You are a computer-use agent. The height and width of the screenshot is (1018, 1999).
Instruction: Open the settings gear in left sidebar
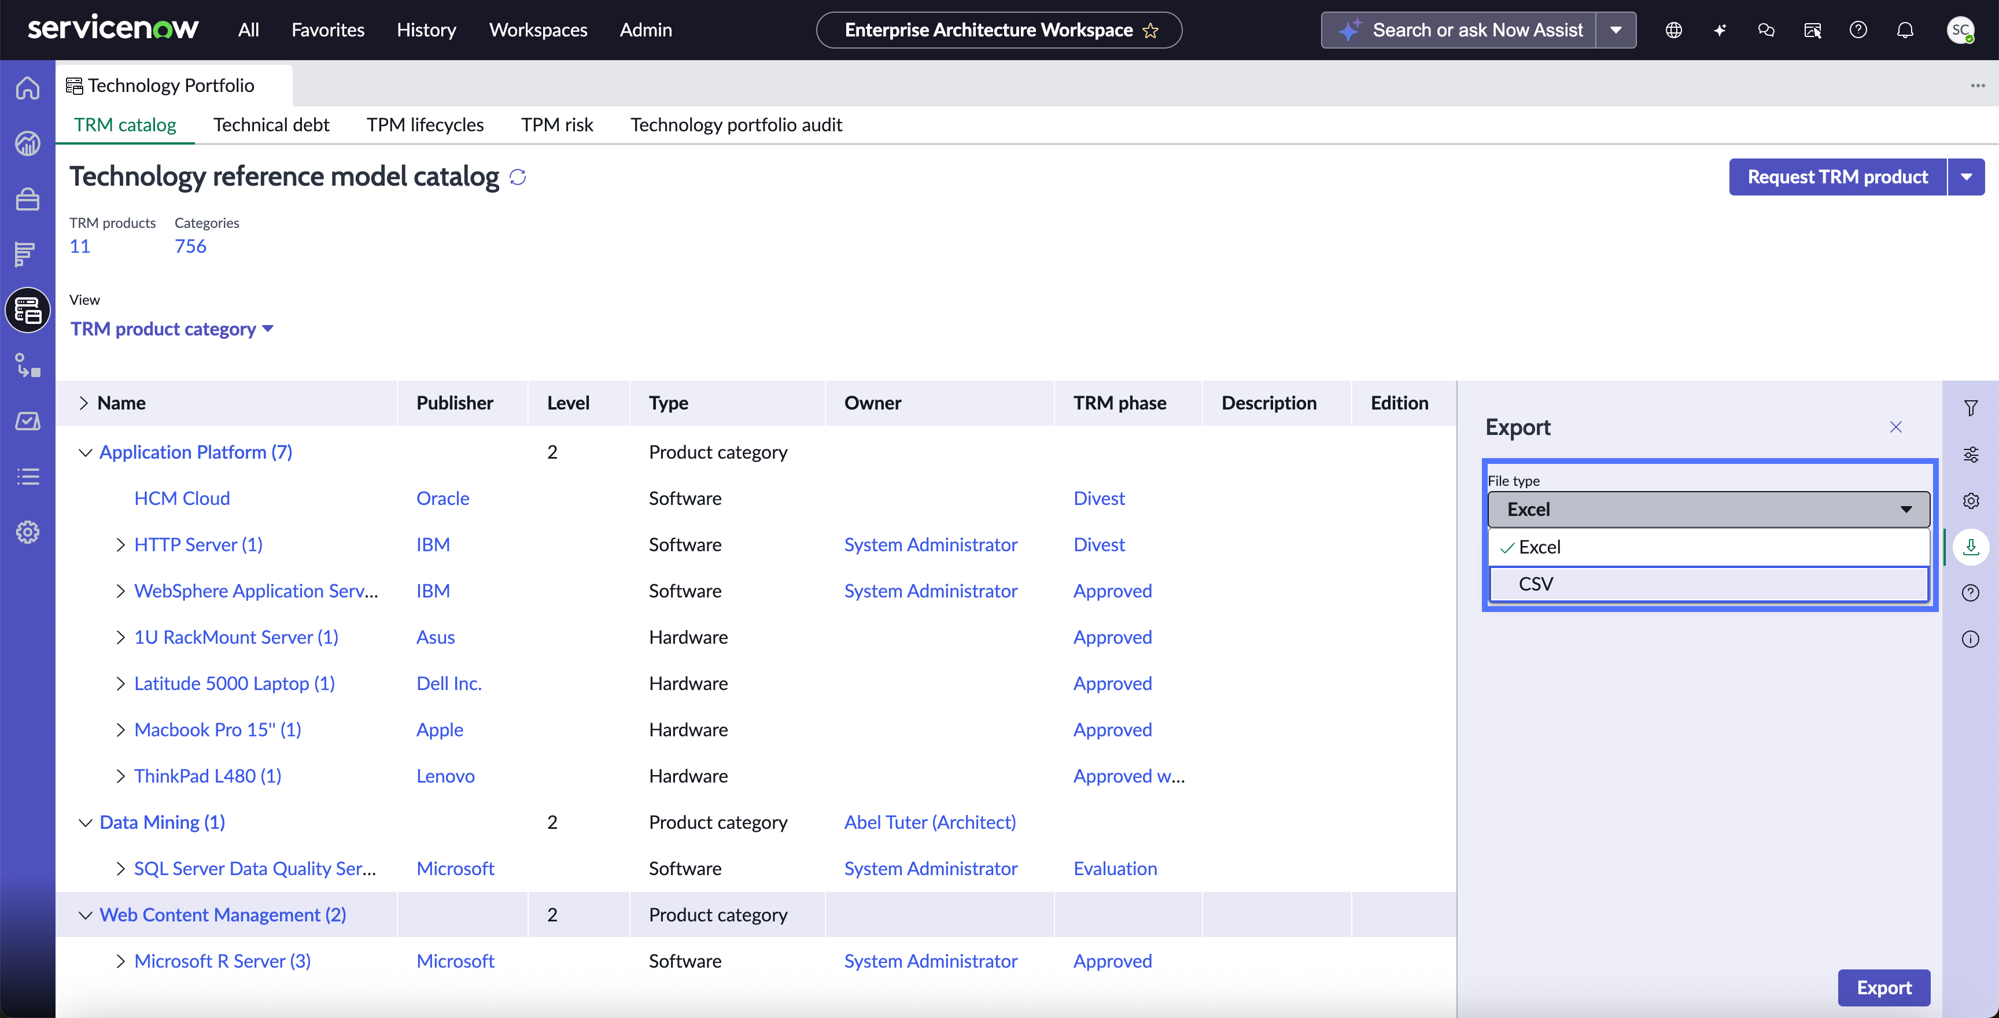click(28, 532)
